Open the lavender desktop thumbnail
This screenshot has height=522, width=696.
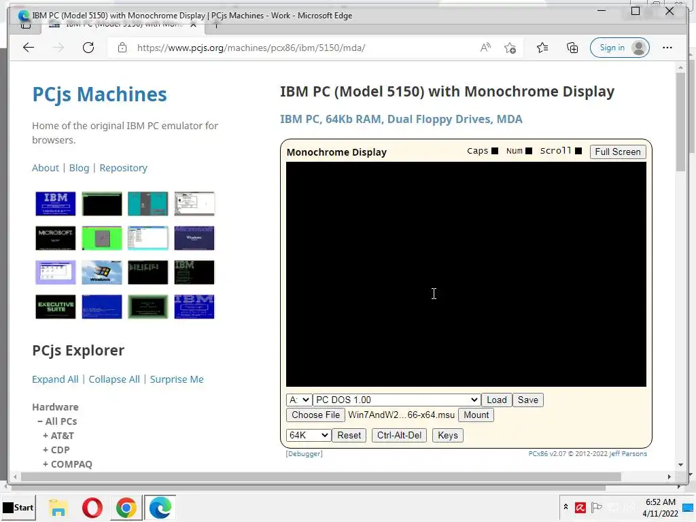56,272
